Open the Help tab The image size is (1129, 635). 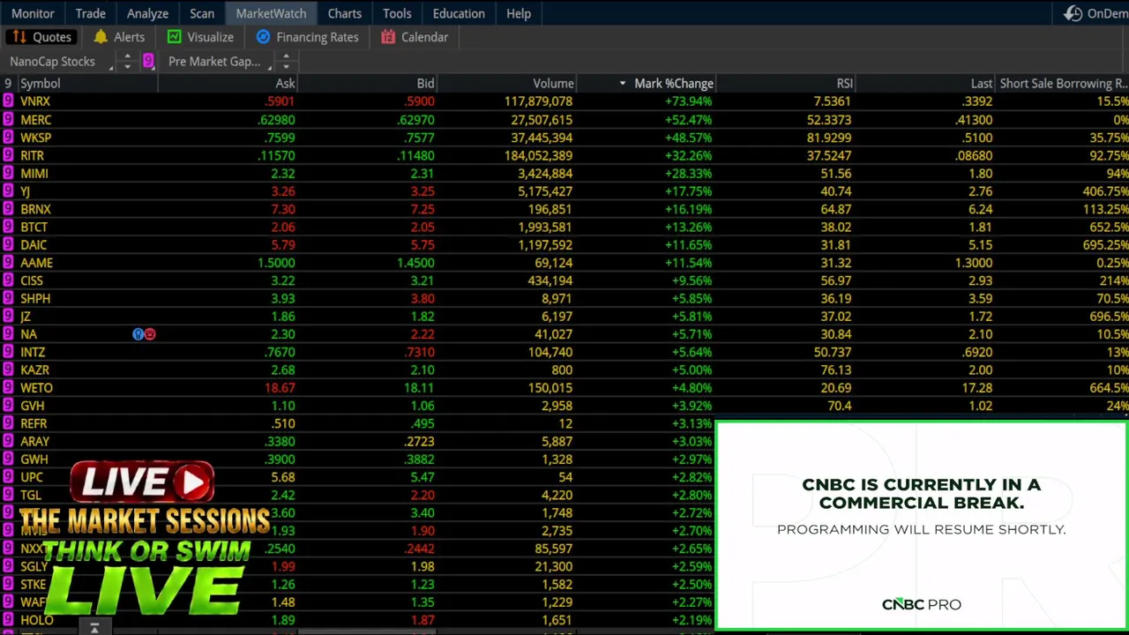519,13
